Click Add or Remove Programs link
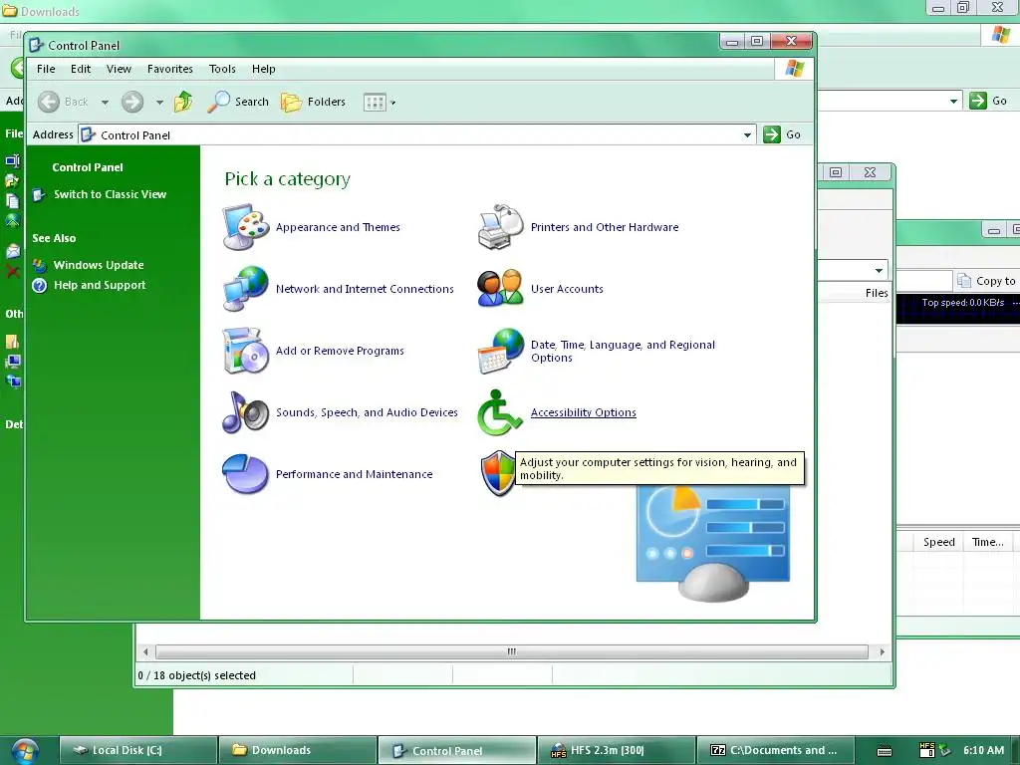Viewport: 1020px width, 765px height. (x=340, y=351)
